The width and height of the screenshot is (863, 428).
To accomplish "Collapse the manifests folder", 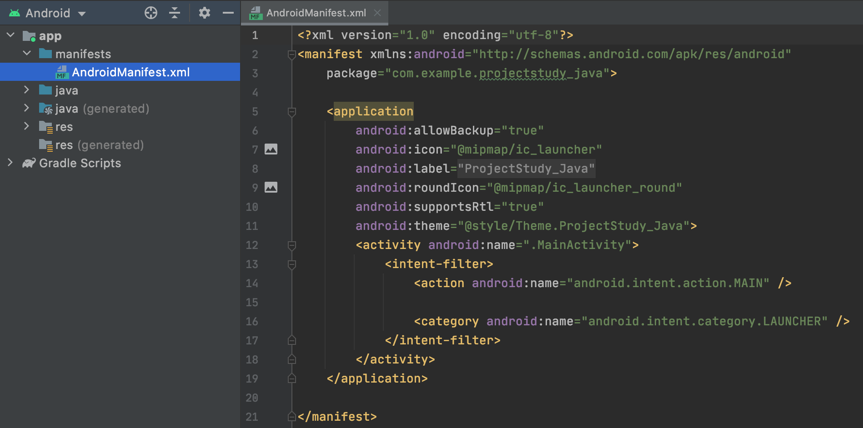I will click(27, 53).
